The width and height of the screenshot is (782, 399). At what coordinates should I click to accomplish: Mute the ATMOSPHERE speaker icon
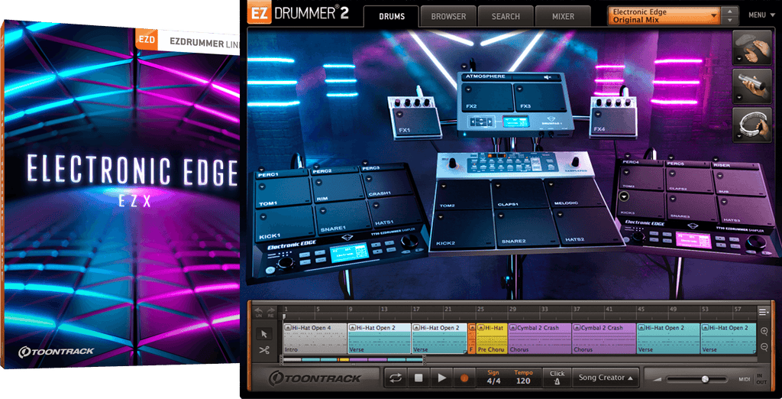point(547,77)
